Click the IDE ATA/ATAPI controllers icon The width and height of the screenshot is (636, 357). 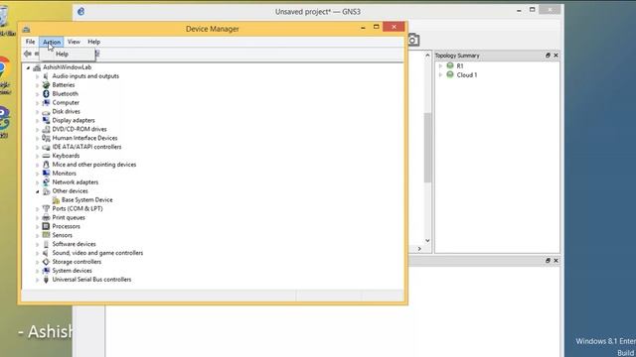(46, 147)
